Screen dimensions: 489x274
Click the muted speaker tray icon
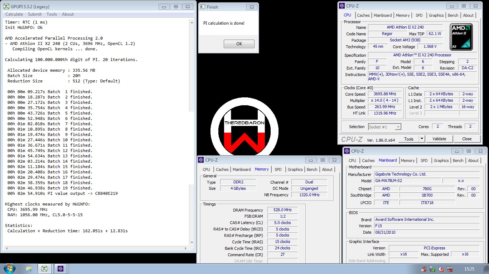pos(441,269)
